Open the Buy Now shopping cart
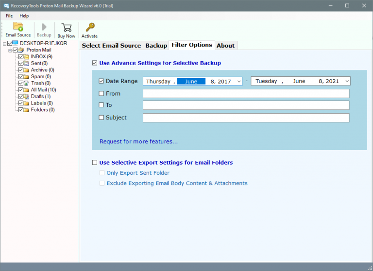 coord(67,27)
